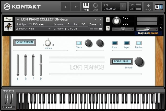Open the wrench instrument edit mode
The height and width of the screenshot is (111, 166).
click(8, 19)
